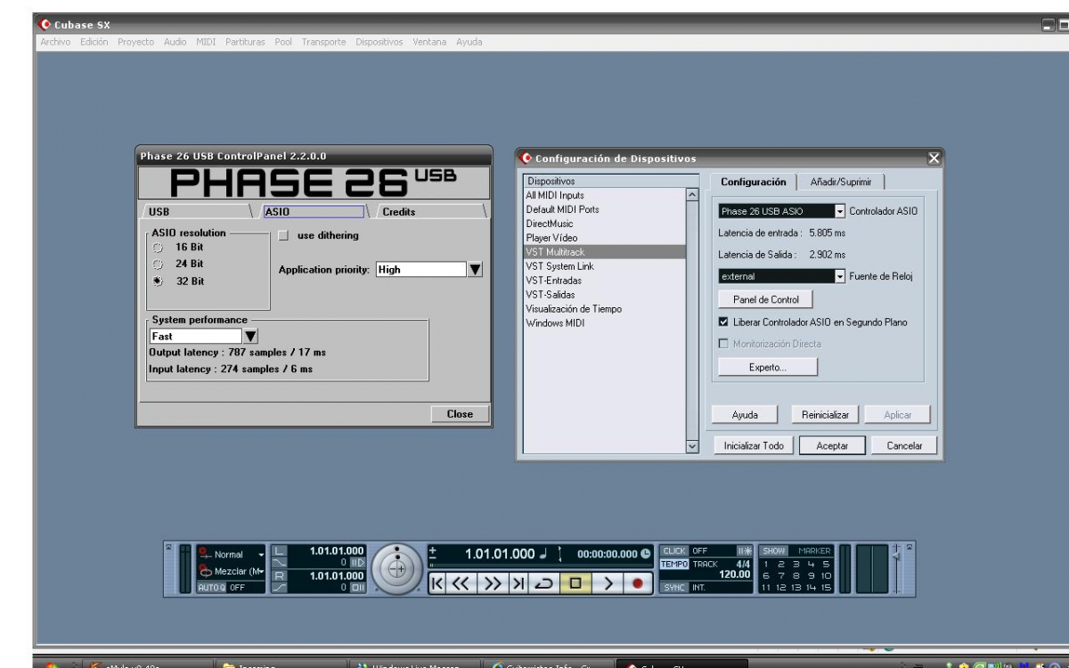Open System performance Fast dropdown
The height and width of the screenshot is (668, 1069).
250,336
